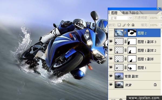Open the 填充 fill value field

click(x=154, y=25)
